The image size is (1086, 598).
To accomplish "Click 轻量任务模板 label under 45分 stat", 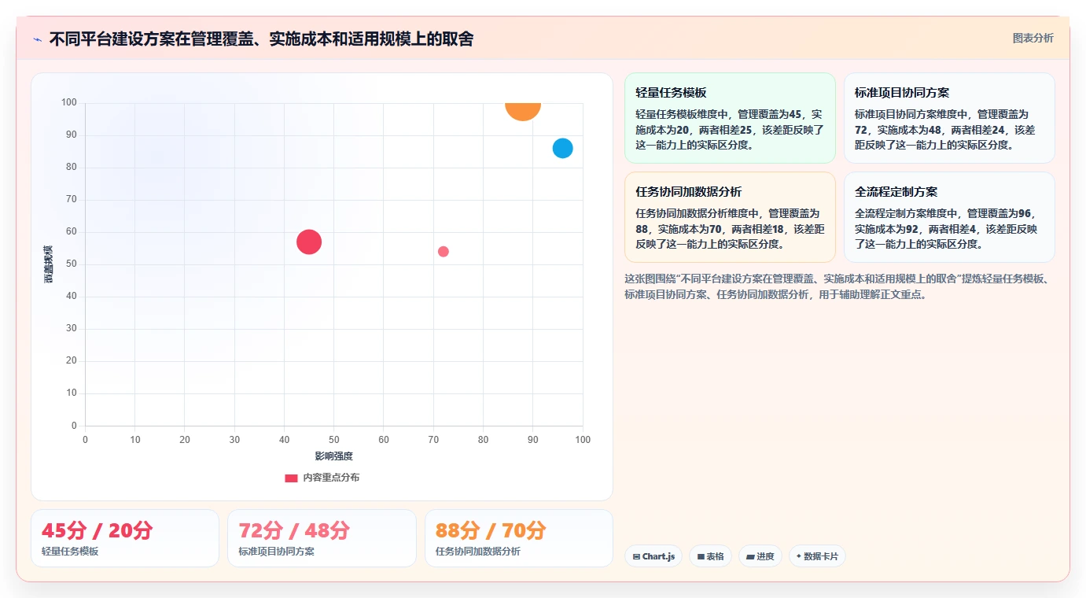I will 70,552.
